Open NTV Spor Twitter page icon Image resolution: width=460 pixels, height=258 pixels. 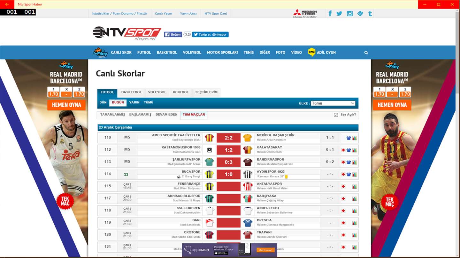[x=339, y=13]
